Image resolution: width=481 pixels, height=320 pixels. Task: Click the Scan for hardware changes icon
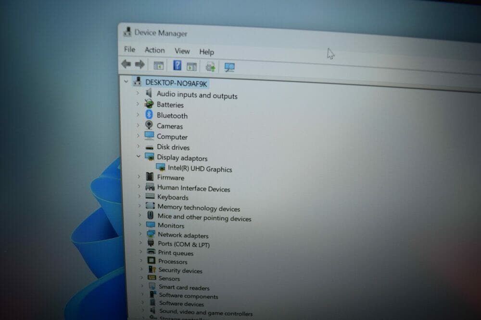[229, 67]
